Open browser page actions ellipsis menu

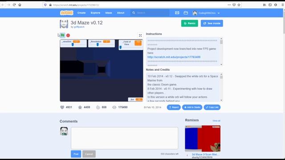click(229, 5)
